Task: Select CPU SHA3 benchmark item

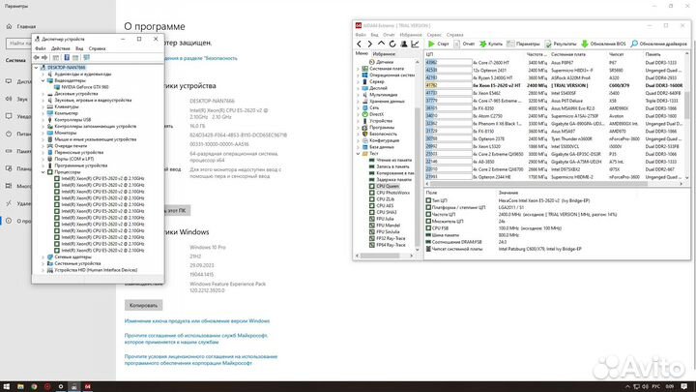Action: point(383,212)
